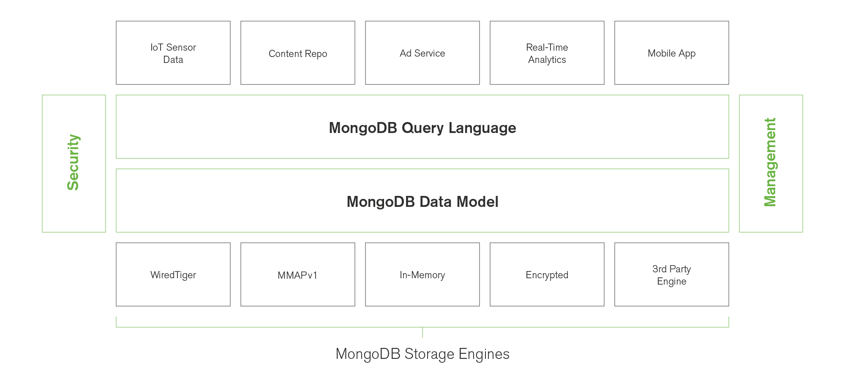Click the Ad Service box
The image size is (845, 380).
click(422, 53)
